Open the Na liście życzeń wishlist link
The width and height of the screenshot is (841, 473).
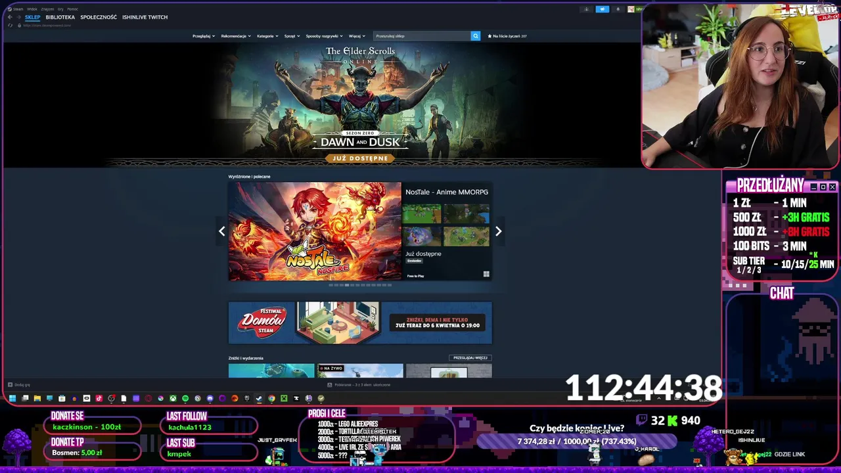[x=507, y=36]
